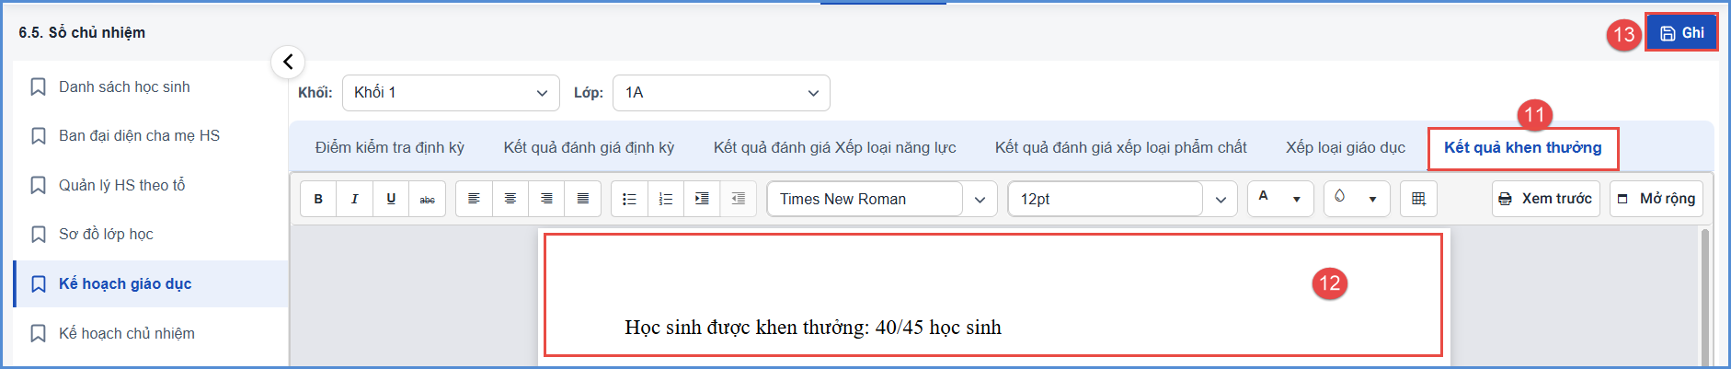Viewport: 1731px width, 369px height.
Task: Click bookmark icon beside Quản lý HS theo tổ
Action: pos(39,185)
